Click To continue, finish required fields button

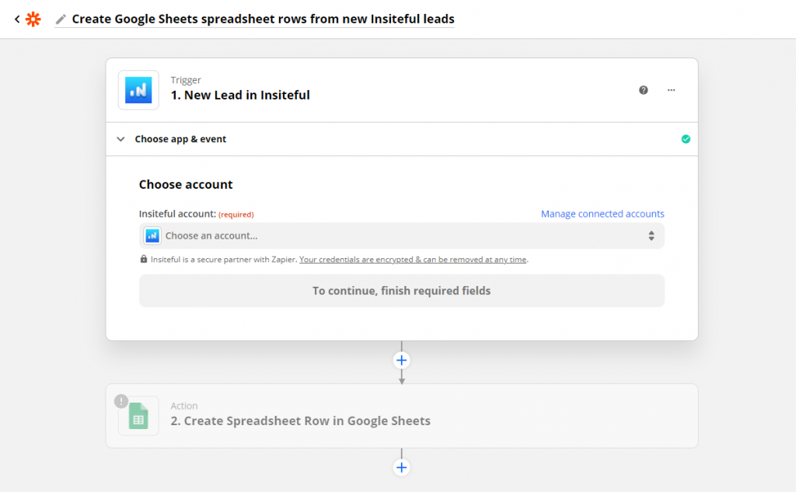click(x=402, y=291)
